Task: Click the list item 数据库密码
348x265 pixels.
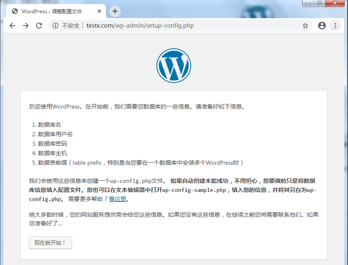Action: [x=52, y=144]
